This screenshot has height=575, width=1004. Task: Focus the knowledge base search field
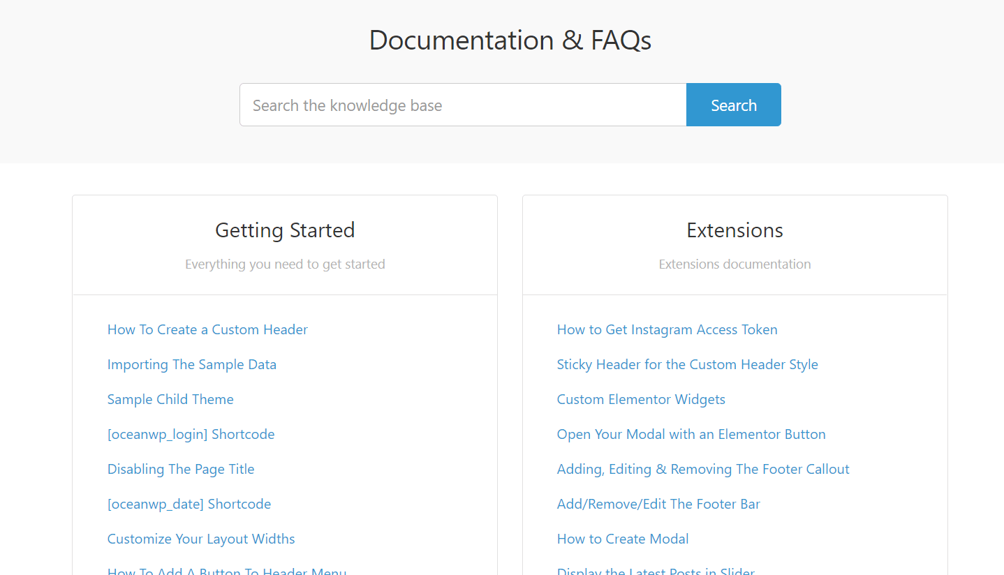[x=463, y=105]
